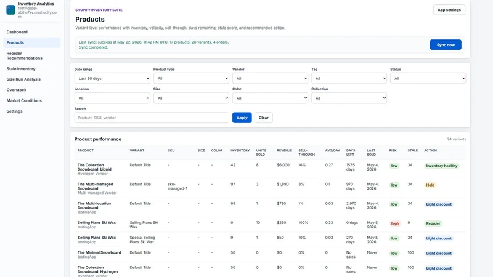Click the Last sync success status message
This screenshot has height=277, width=493.
153,44
